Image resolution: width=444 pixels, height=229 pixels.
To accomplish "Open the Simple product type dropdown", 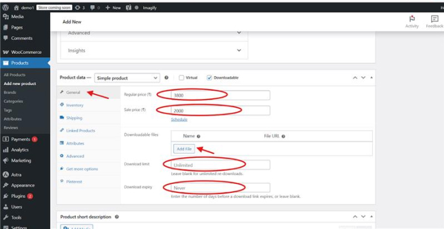I will [127, 78].
